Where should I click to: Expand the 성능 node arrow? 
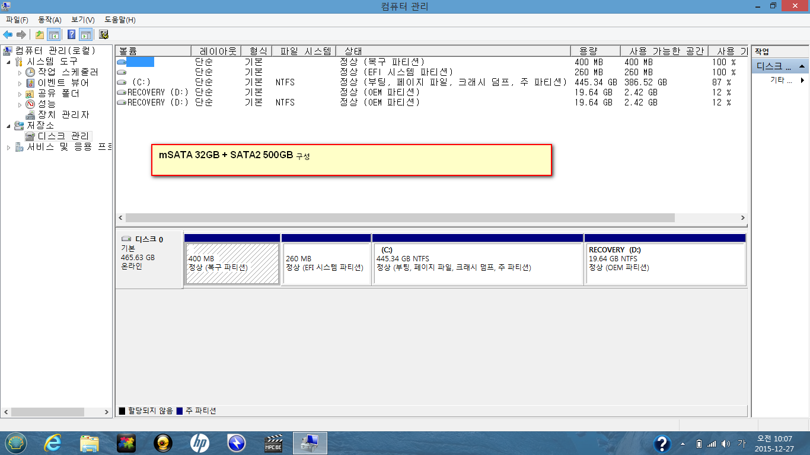click(x=20, y=104)
